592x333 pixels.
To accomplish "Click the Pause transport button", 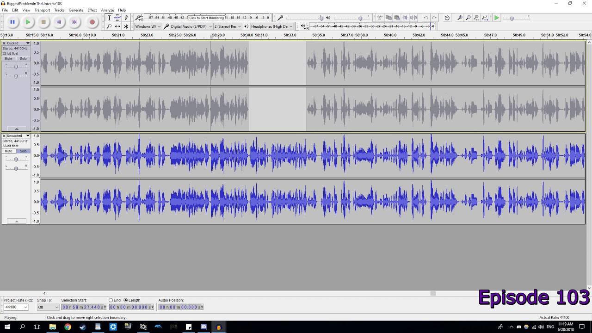I will point(12,22).
